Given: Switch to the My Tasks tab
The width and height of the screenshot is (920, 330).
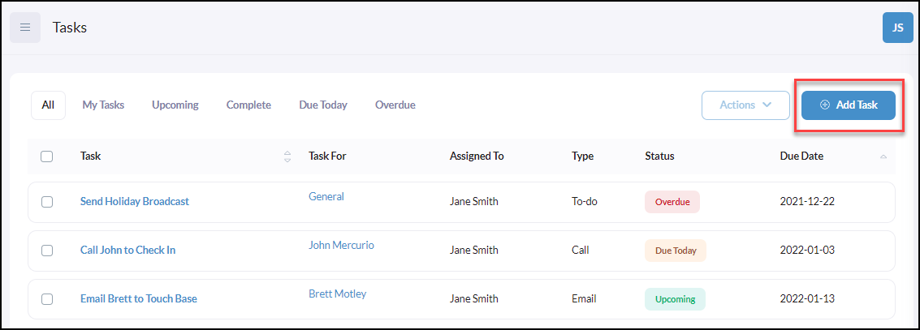Looking at the screenshot, I should (x=103, y=105).
